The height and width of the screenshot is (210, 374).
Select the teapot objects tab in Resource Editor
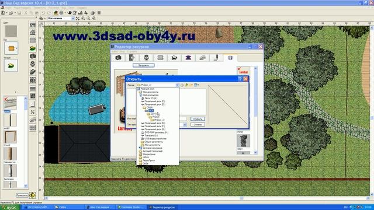point(174,58)
